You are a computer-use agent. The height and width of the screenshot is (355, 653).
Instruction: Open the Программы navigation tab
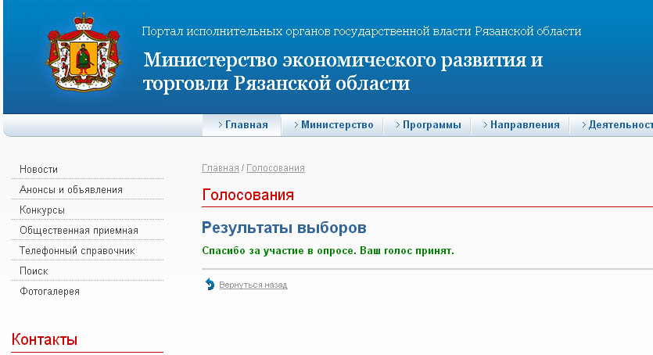428,125
